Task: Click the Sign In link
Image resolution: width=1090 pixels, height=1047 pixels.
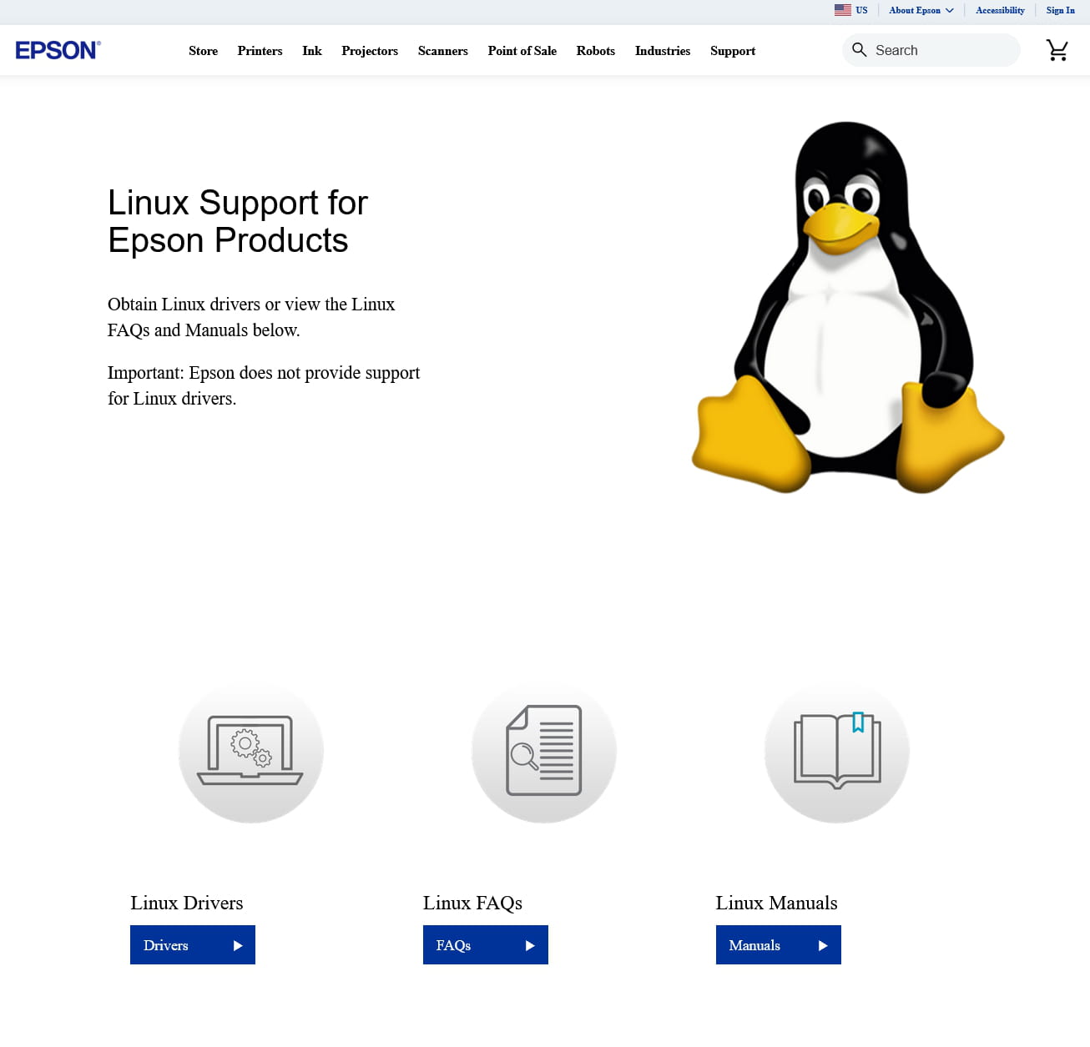Action: click(1061, 10)
